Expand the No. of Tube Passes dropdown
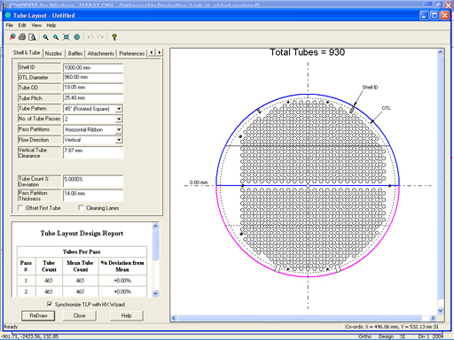The height and width of the screenshot is (340, 454). point(119,119)
